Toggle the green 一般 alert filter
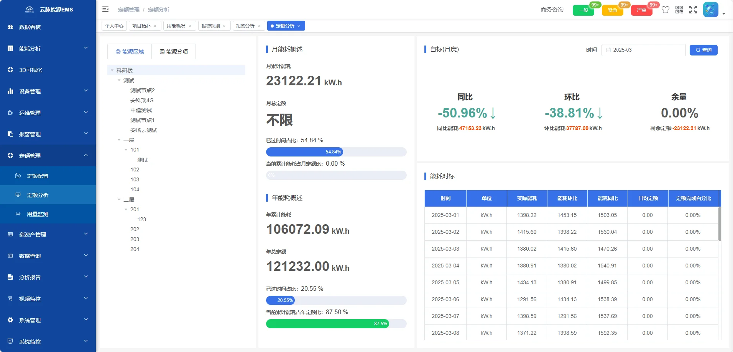Screen dimensions: 733x352 click(584, 10)
